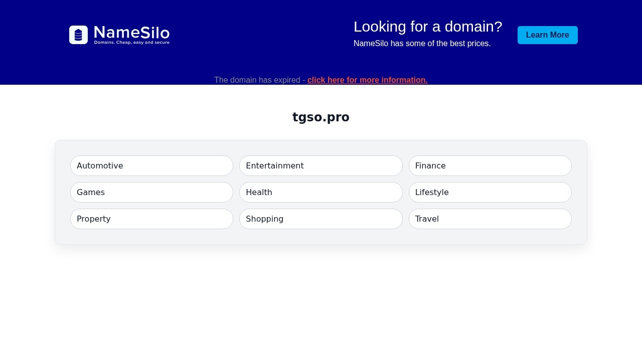The width and height of the screenshot is (642, 361).
Task: Click the NameSilo tagline text
Action: (132, 42)
